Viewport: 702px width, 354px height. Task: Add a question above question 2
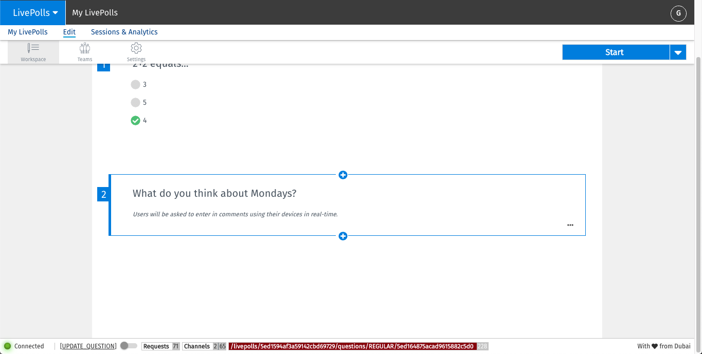pos(343,175)
